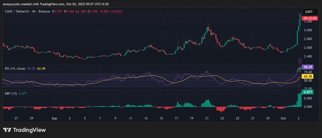Click the yellow 62.45 RSI average tag

[308, 76]
